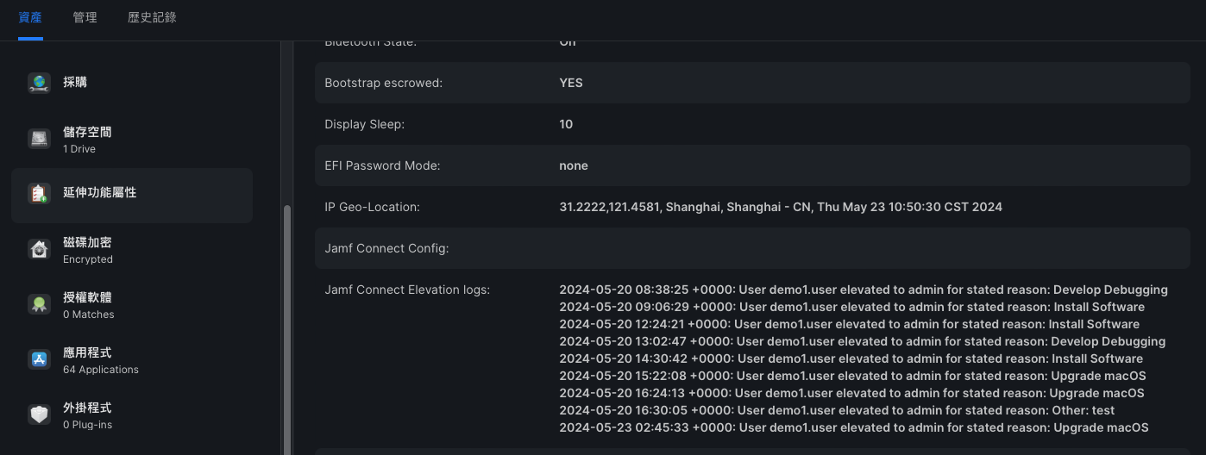Click the IP Geo-Location value text

tap(781, 207)
